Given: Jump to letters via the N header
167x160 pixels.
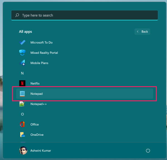Looking at the screenshot, I should (x=22, y=73).
